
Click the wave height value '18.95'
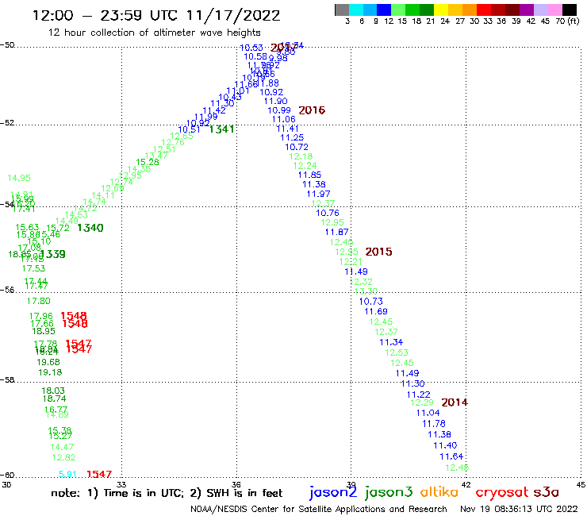pos(44,331)
